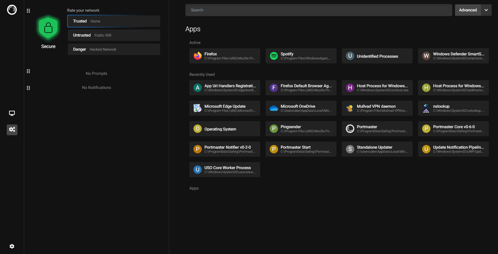Click the Microsoft OneDrive cloud icon
This screenshot has height=254, width=498.
274,108
